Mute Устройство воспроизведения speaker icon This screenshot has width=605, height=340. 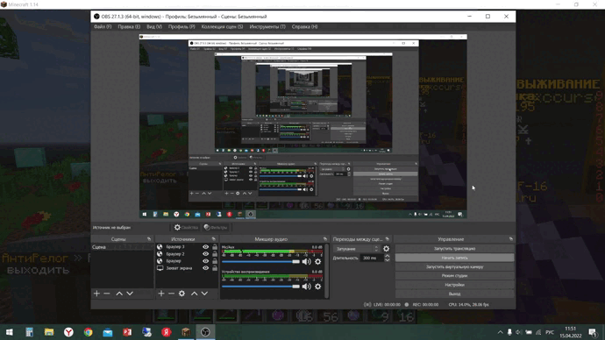[x=306, y=287]
